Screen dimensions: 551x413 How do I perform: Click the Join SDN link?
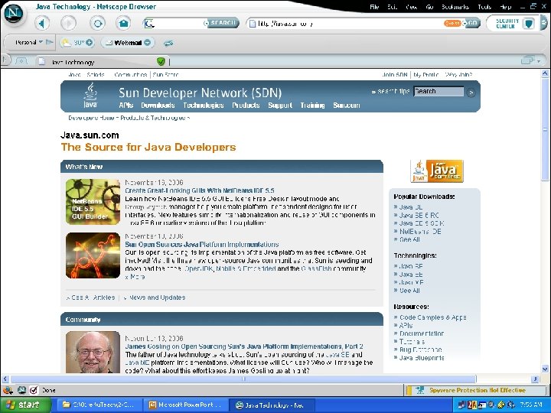point(395,74)
